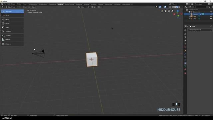Toggle visibility of the Cube object
The width and height of the screenshot is (213, 120).
[211, 16]
